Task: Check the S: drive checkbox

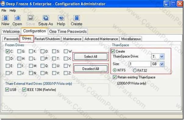Action: [x=54, y=51]
